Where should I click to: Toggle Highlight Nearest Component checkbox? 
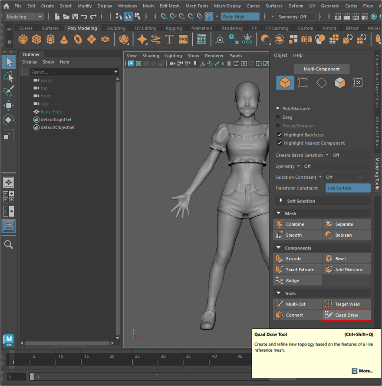(x=280, y=143)
